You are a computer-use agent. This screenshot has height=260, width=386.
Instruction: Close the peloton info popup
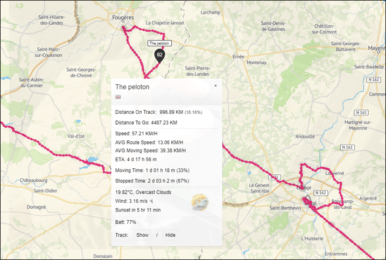[x=215, y=86]
